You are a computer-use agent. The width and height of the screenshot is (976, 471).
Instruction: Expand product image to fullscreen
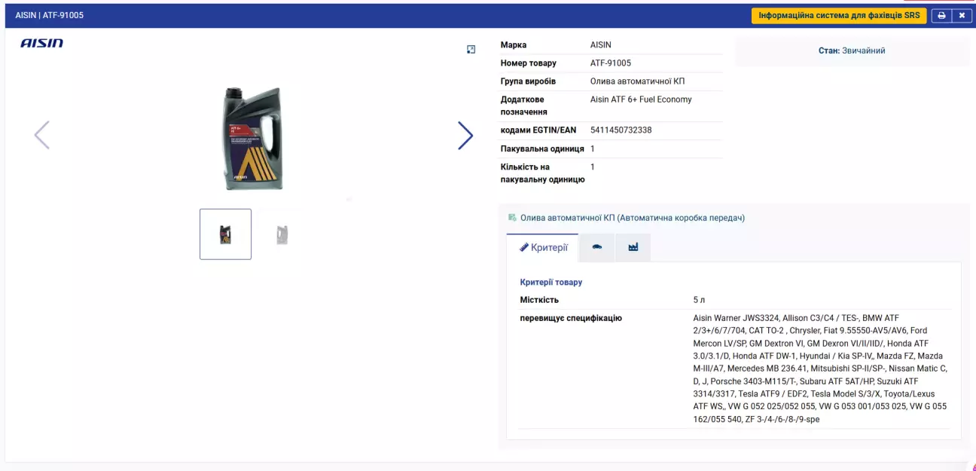[471, 50]
